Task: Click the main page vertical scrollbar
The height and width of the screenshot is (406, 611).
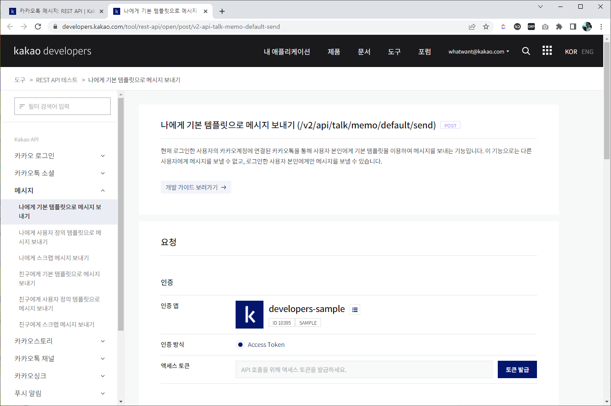Action: pyautogui.click(x=607, y=100)
